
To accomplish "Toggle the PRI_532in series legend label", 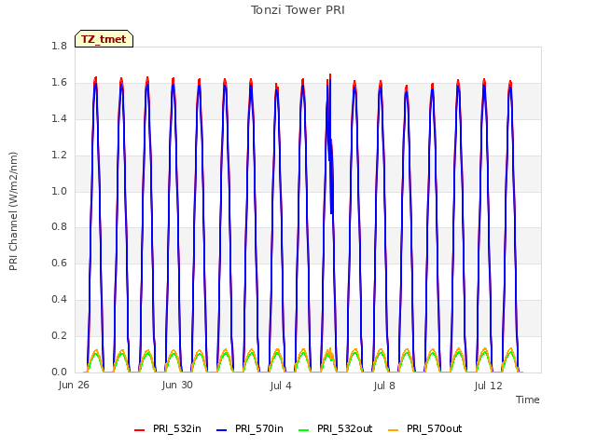I will tap(177, 428).
